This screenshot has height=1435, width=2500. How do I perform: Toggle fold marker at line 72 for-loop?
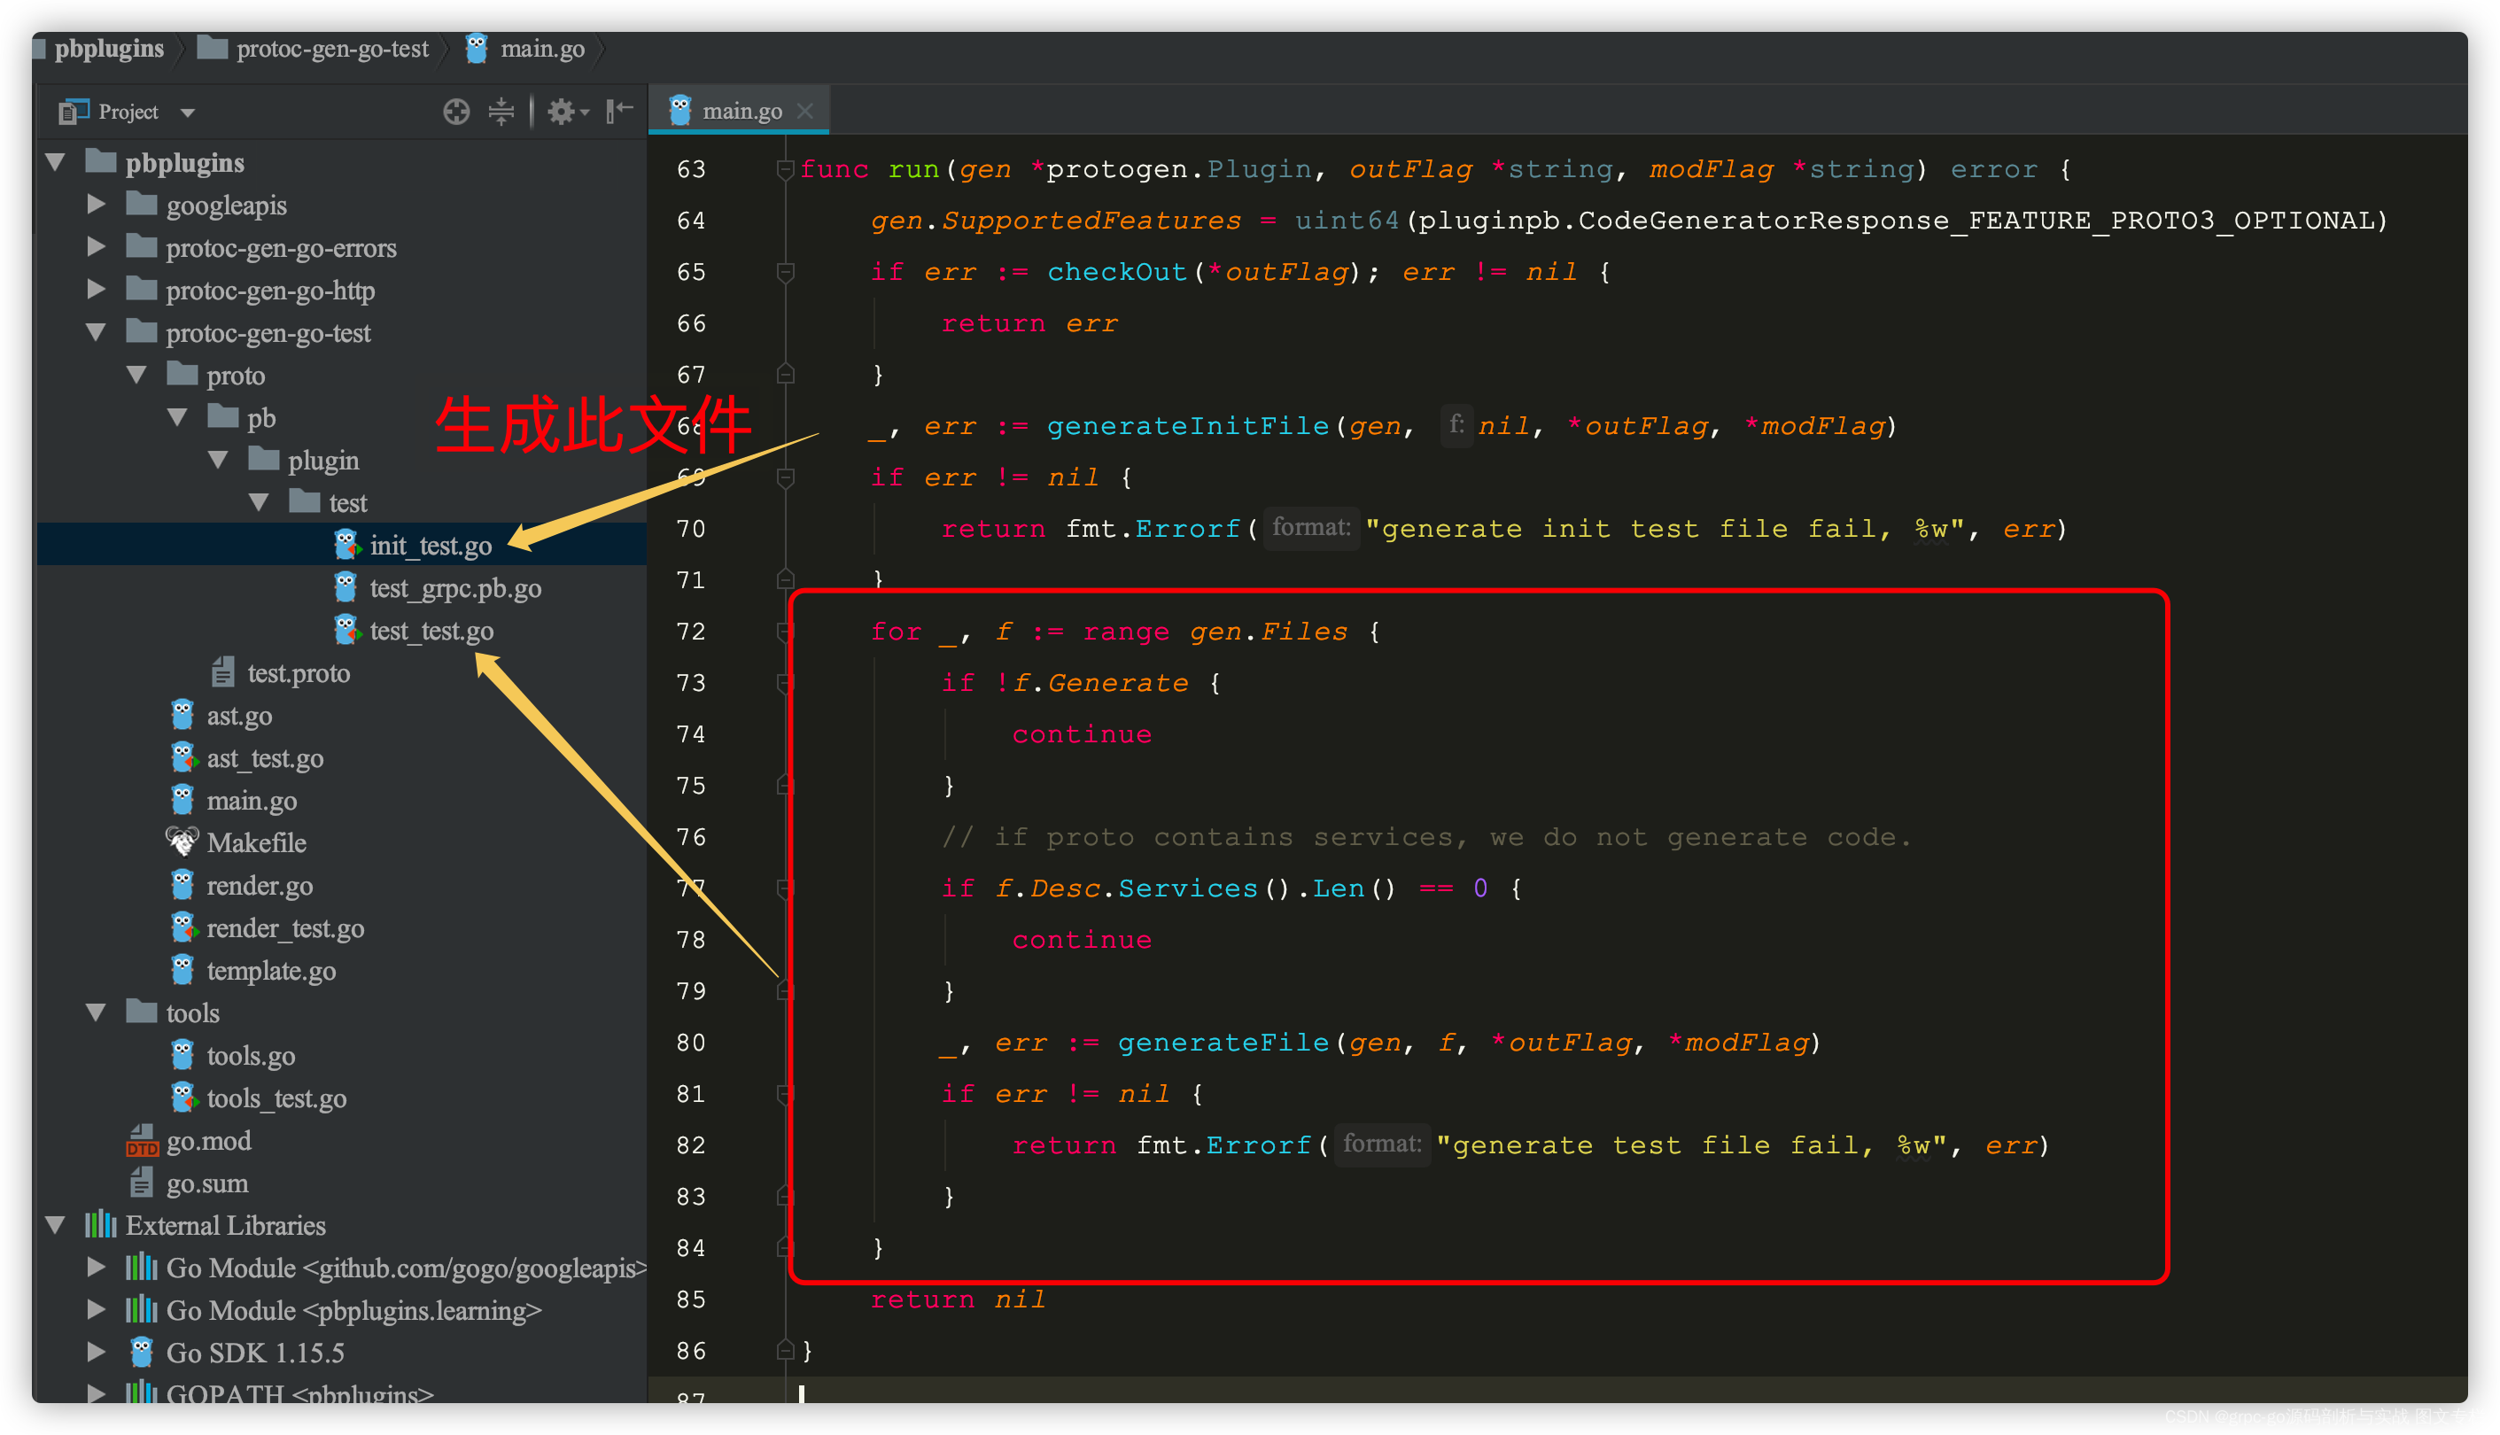[786, 632]
